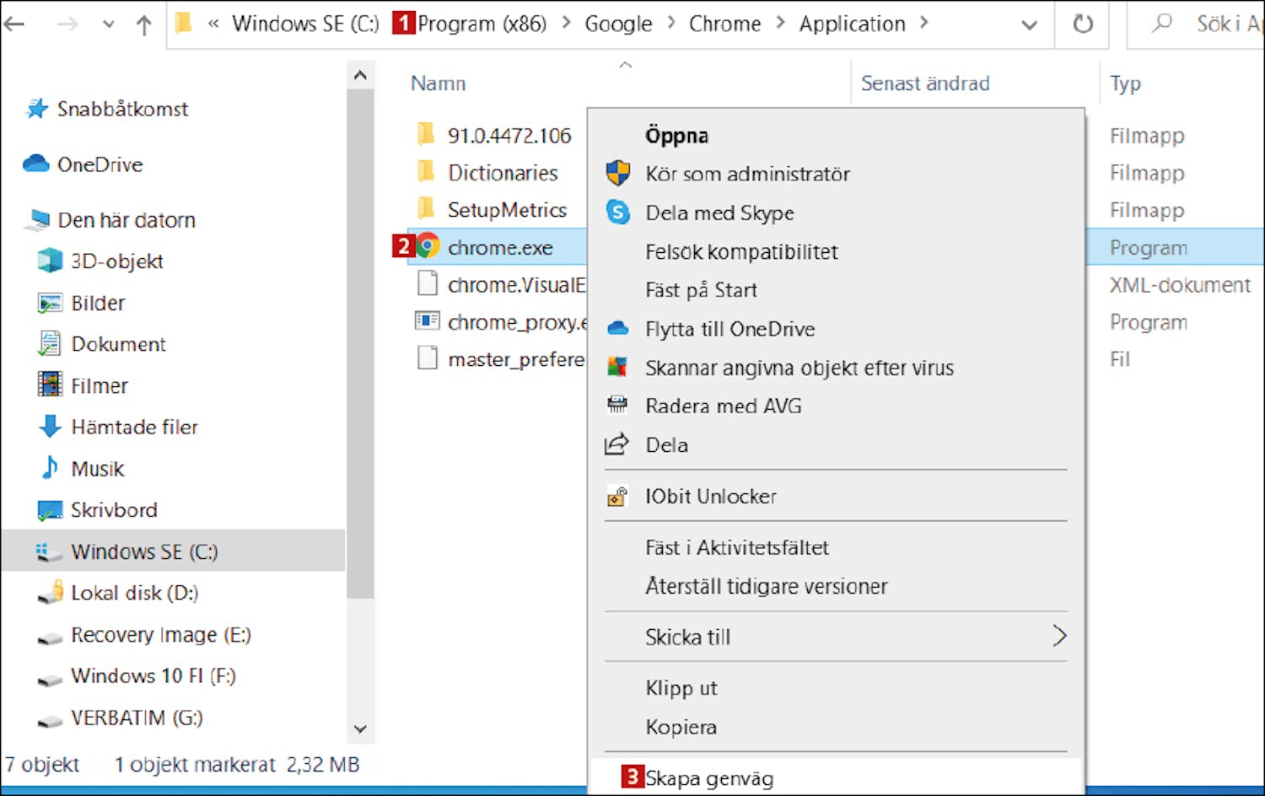Open Dokument folder in sidebar

[x=102, y=344]
